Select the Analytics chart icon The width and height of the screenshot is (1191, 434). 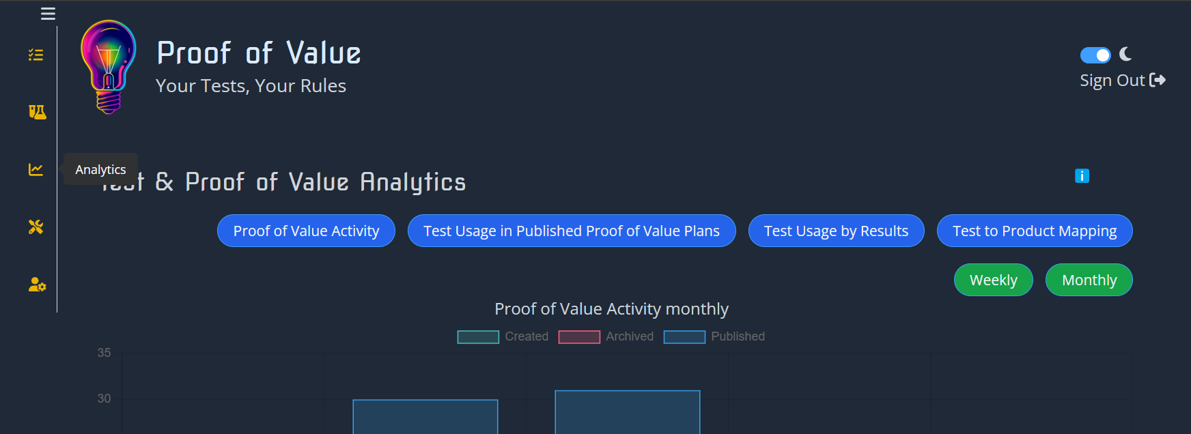tap(36, 169)
